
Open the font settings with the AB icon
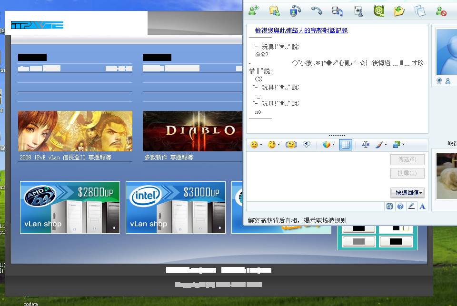tap(366, 145)
